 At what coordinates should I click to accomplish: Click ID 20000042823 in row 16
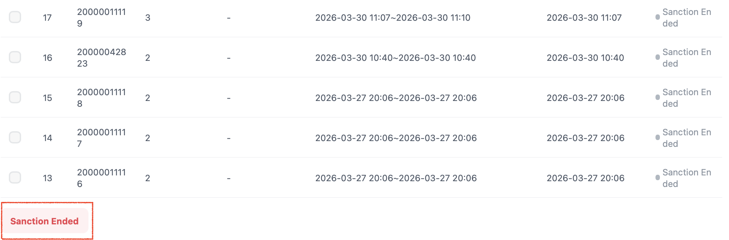pyautogui.click(x=101, y=58)
